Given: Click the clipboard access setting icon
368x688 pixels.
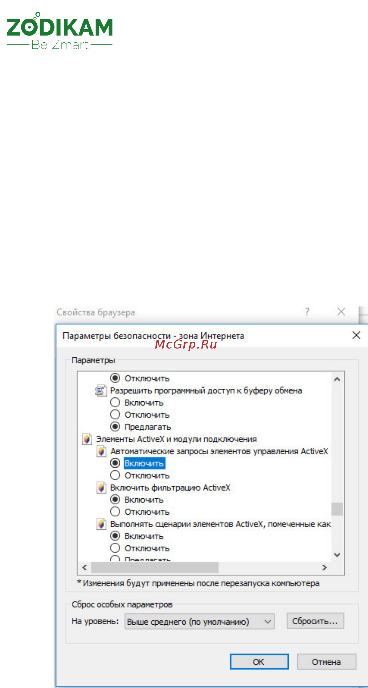Looking at the screenshot, I should [101, 391].
